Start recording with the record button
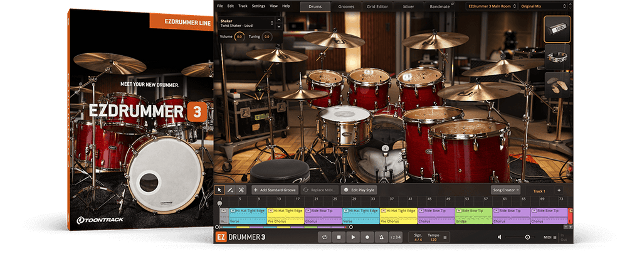Viewport: 642px width, 261px height. pos(367,237)
